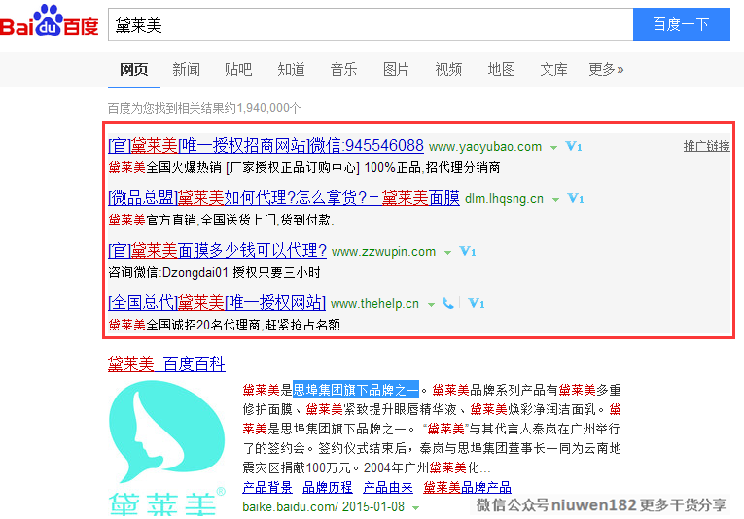Click dlm.lhqsng.cn URL
This screenshot has height=519, width=744.
pos(504,199)
